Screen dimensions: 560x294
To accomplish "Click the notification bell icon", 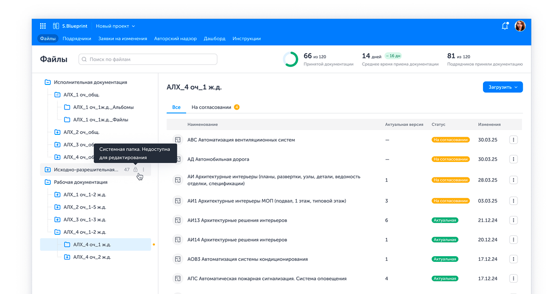I will pos(504,26).
